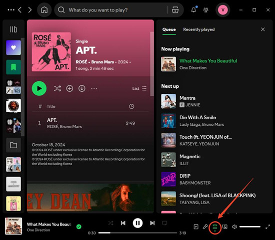The width and height of the screenshot is (275, 240).
Task: Play the APT. single with green button
Action: pos(39,88)
